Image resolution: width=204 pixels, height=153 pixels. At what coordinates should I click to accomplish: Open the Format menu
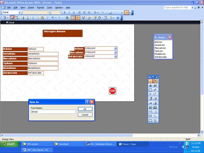40,8
